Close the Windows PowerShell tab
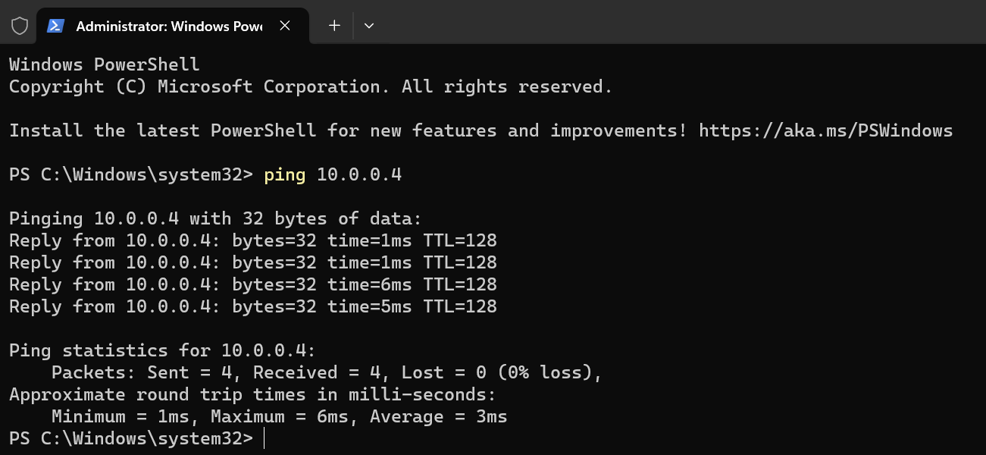Viewport: 986px width, 455px height. pyautogui.click(x=285, y=26)
